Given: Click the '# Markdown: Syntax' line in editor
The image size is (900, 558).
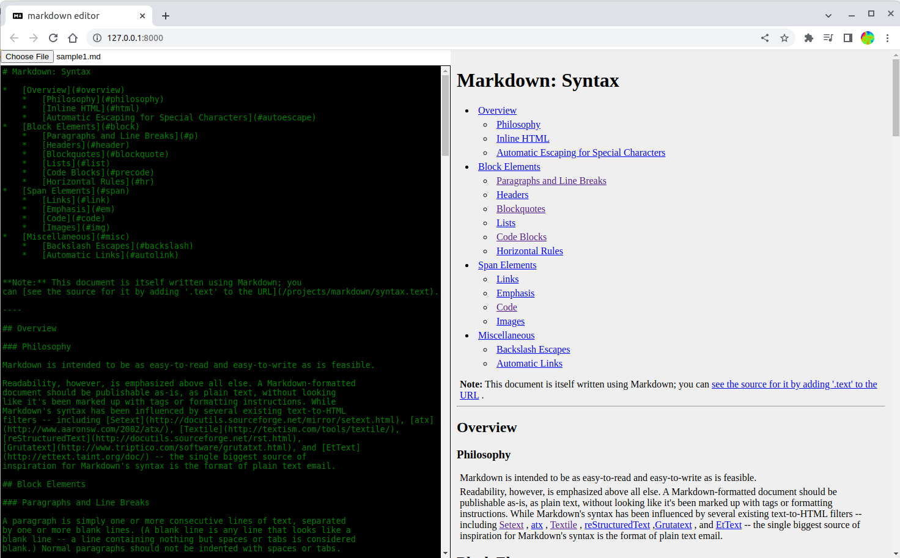Looking at the screenshot, I should coord(46,72).
